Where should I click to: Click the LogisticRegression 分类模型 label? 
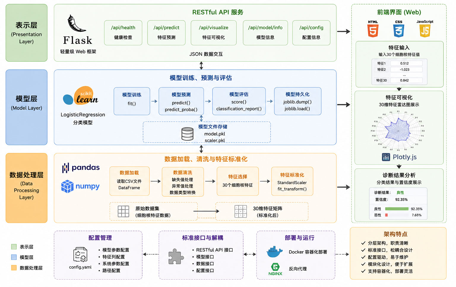click(x=83, y=118)
